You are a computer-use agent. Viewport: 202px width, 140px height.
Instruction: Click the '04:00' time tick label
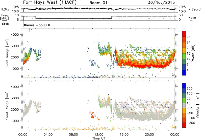[48, 135]
